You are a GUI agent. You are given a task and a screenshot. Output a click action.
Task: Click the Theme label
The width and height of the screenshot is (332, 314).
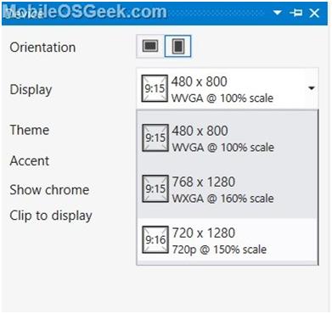click(x=30, y=130)
